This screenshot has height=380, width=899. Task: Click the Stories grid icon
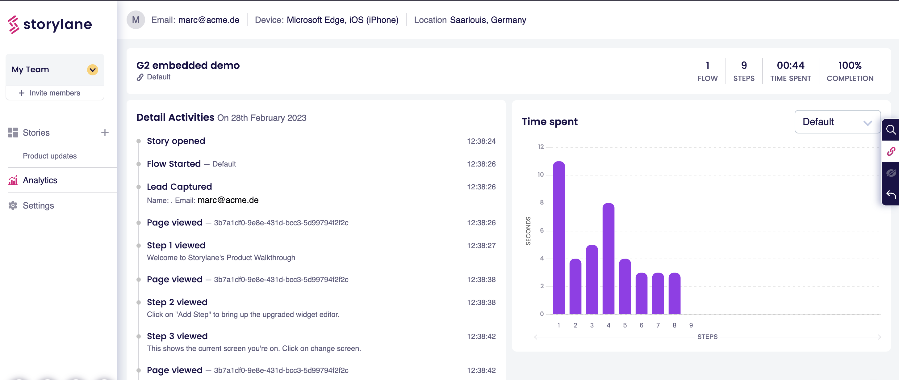13,133
